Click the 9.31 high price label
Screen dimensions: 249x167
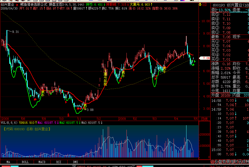15,32
